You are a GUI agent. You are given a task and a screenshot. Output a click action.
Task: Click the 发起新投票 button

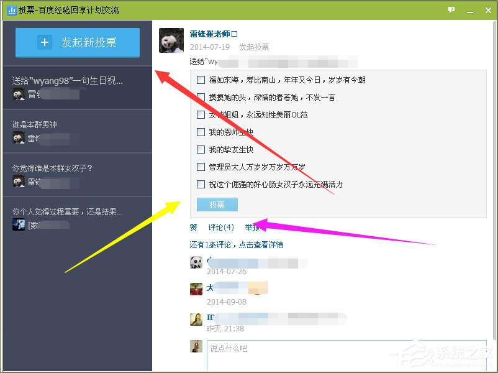pyautogui.click(x=77, y=42)
